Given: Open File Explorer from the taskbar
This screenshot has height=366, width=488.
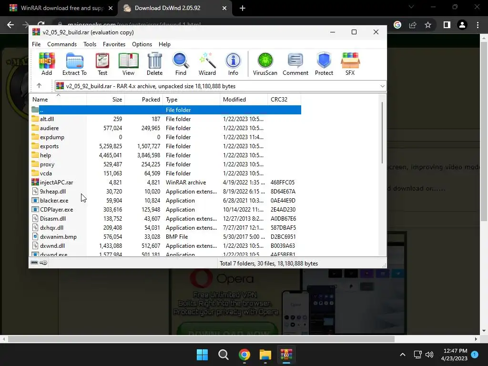Looking at the screenshot, I should pos(265,355).
